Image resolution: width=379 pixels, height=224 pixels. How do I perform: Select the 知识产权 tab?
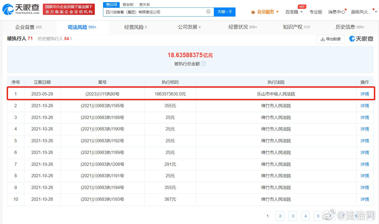pos(296,27)
